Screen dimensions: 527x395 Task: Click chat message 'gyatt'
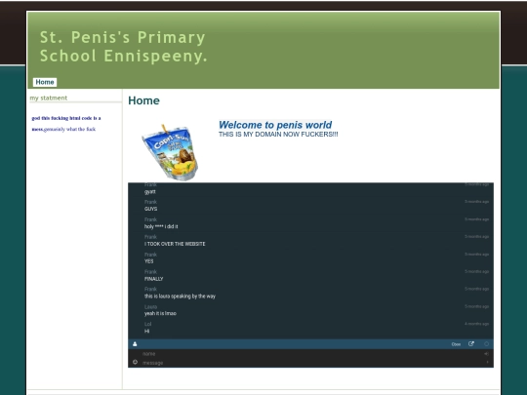pyautogui.click(x=150, y=192)
